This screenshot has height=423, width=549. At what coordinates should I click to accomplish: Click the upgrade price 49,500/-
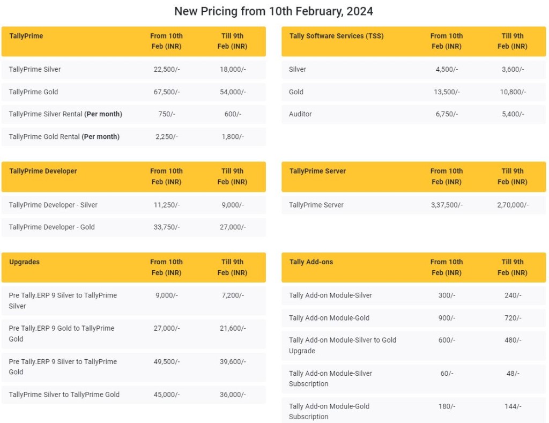[x=167, y=362]
